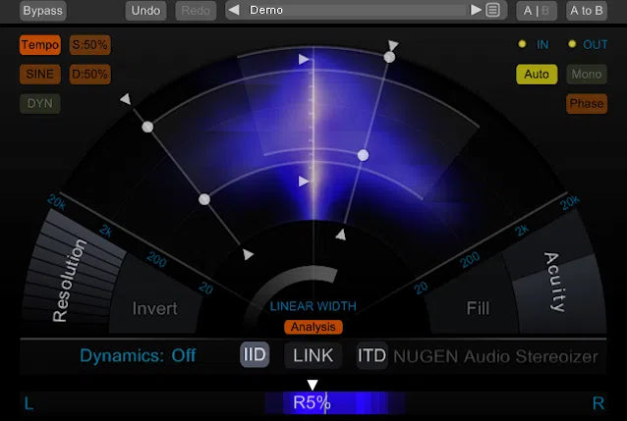Toggle the Auto button
The image size is (627, 421).
[537, 75]
